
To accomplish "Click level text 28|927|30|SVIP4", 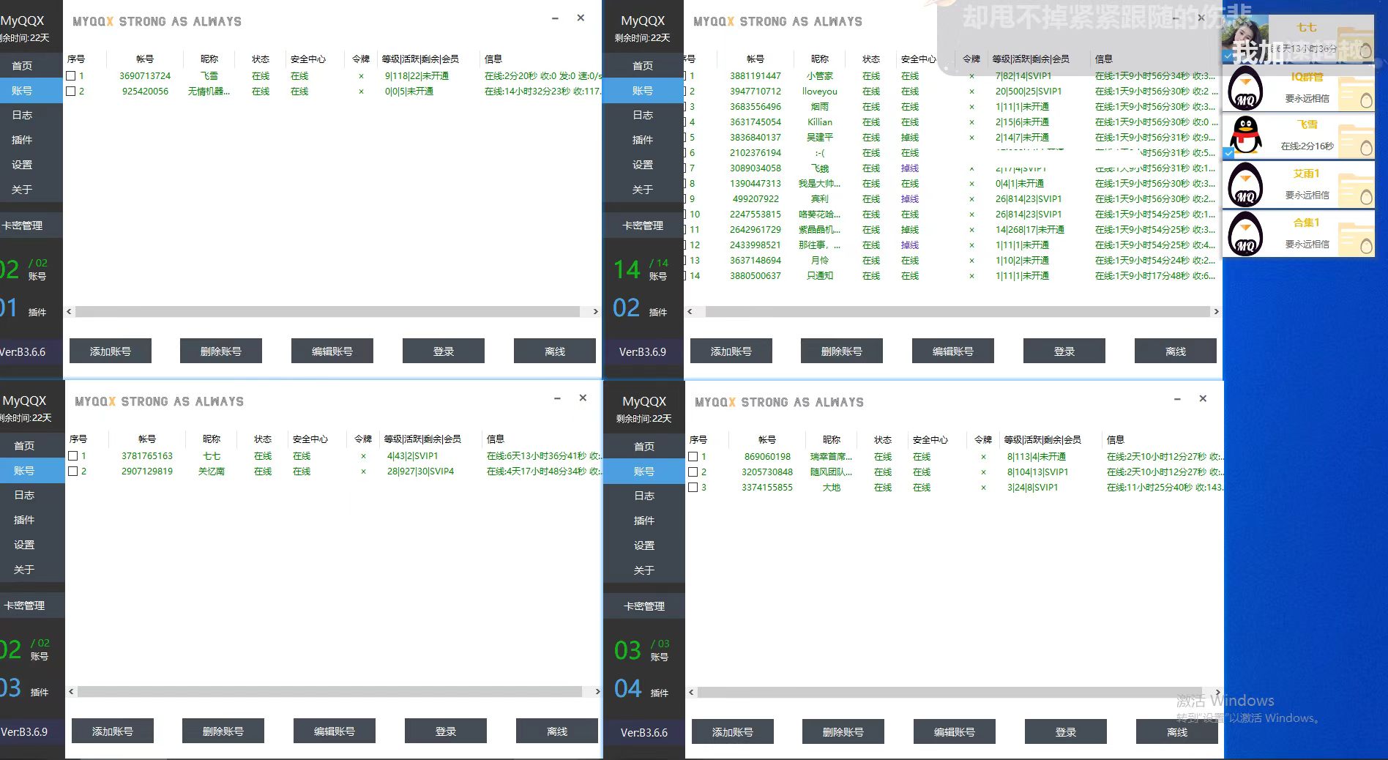I will (x=421, y=472).
